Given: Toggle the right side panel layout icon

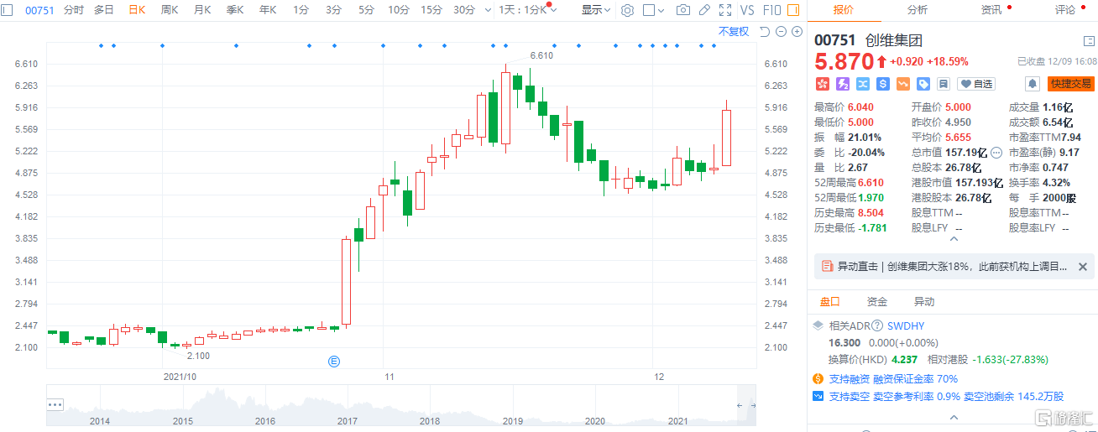Looking at the screenshot, I should (x=794, y=10).
